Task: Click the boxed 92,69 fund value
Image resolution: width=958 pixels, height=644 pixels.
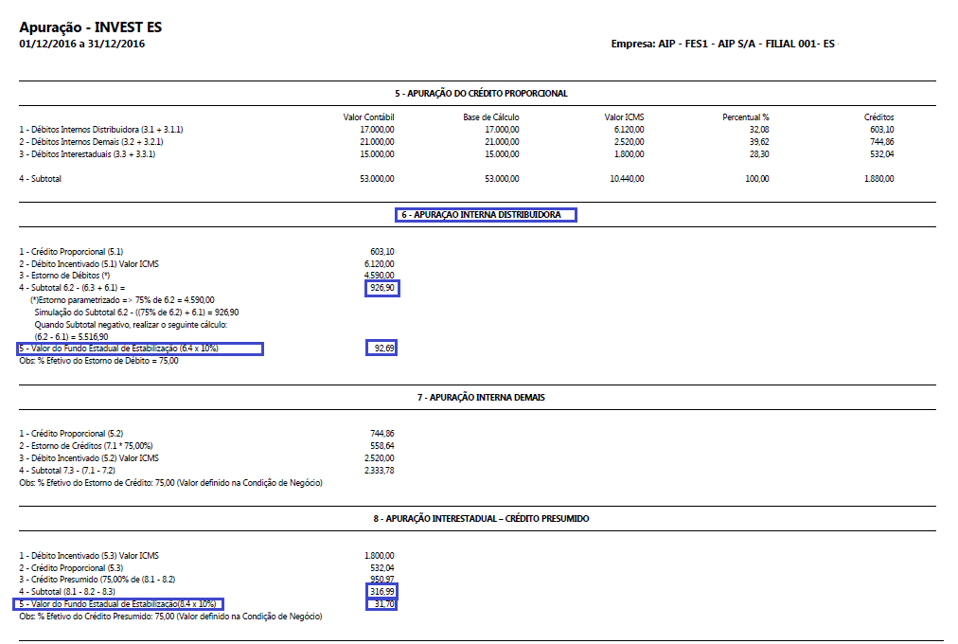Action: [x=382, y=349]
